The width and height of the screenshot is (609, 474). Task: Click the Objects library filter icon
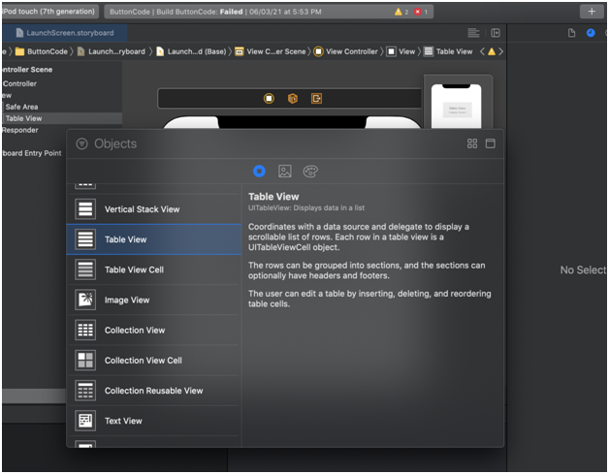click(x=81, y=143)
